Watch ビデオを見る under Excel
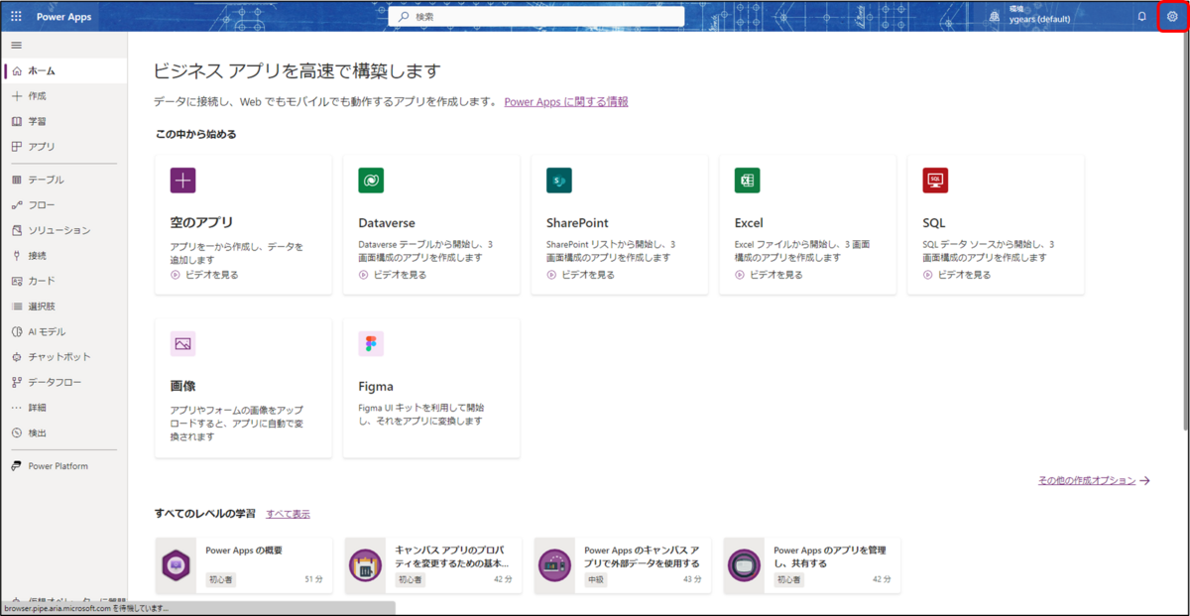The width and height of the screenshot is (1190, 616). tap(769, 275)
